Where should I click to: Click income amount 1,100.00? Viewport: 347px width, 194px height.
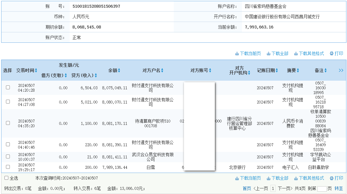tap(89, 124)
